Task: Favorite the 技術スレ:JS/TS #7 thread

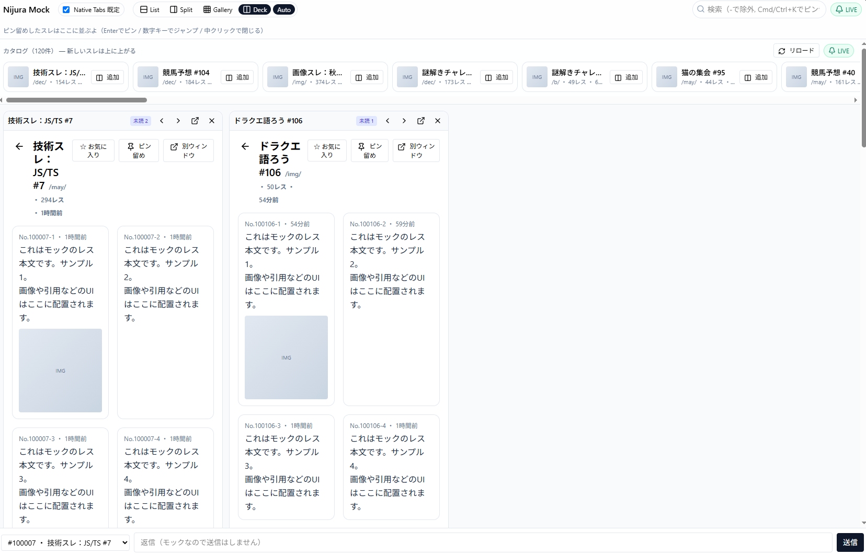Action: coord(93,151)
